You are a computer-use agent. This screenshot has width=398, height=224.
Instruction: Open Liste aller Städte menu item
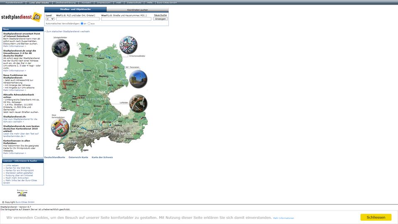[x=39, y=2]
